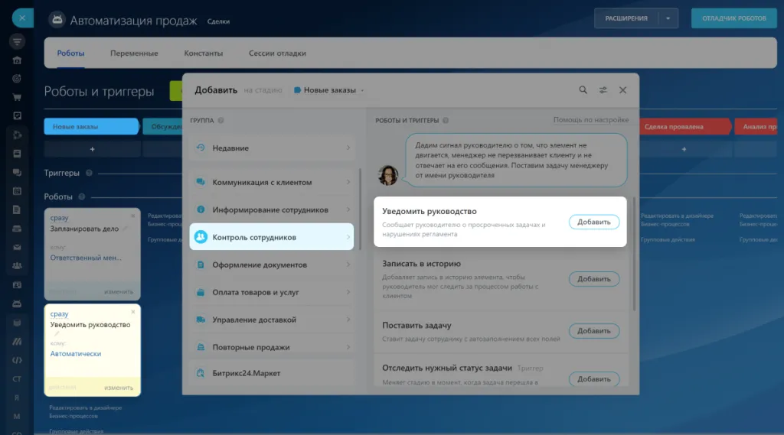Click изменить on the Уведомить руководство card

[x=119, y=388]
